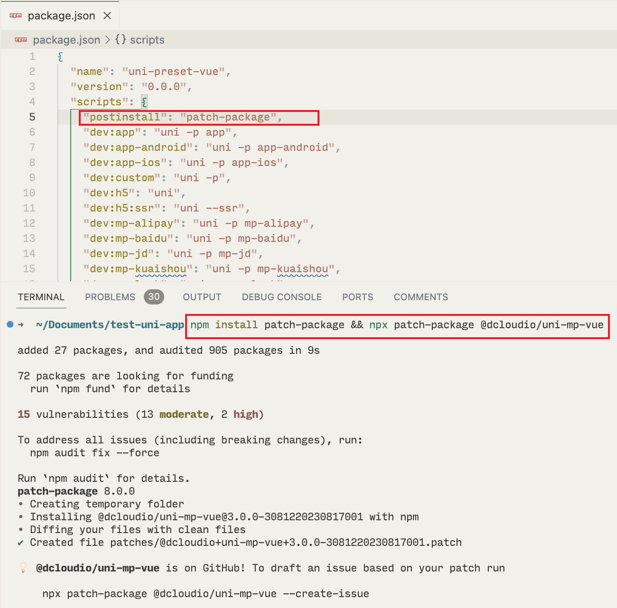Switch to the DEBUG CONSOLE tab

[x=281, y=297]
